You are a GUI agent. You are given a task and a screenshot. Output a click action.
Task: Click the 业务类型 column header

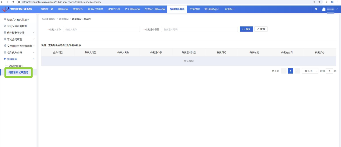tap(58, 53)
